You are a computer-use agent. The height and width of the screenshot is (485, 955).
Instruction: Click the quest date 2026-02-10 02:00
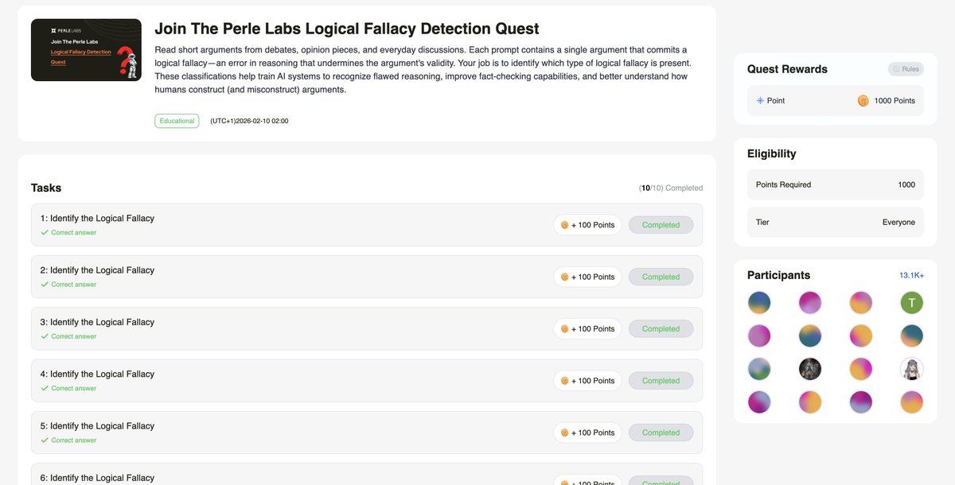(x=249, y=121)
